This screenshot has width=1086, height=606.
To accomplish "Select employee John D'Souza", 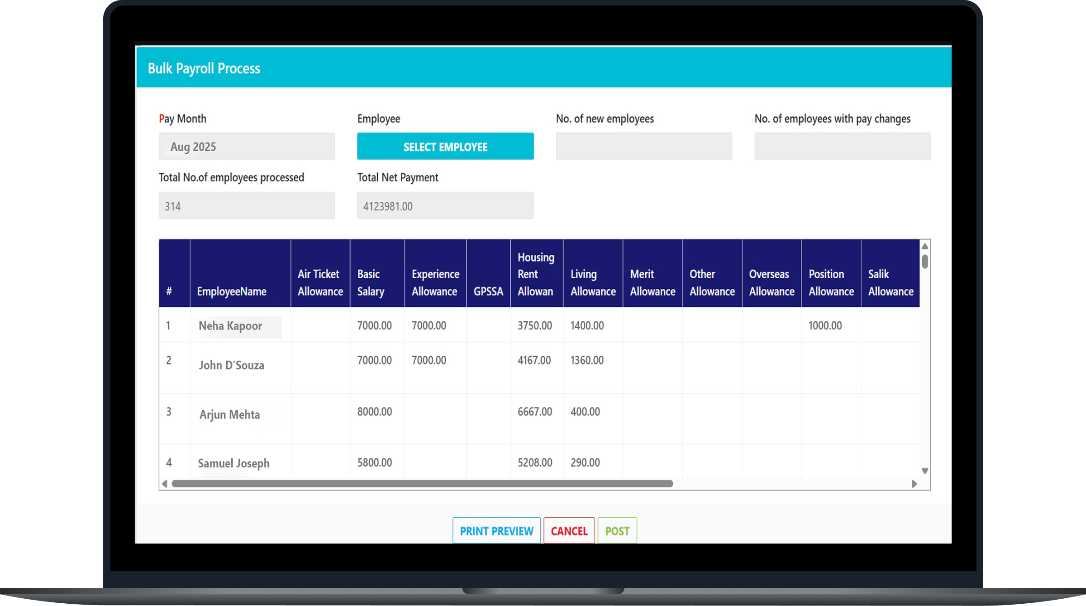I will point(231,365).
